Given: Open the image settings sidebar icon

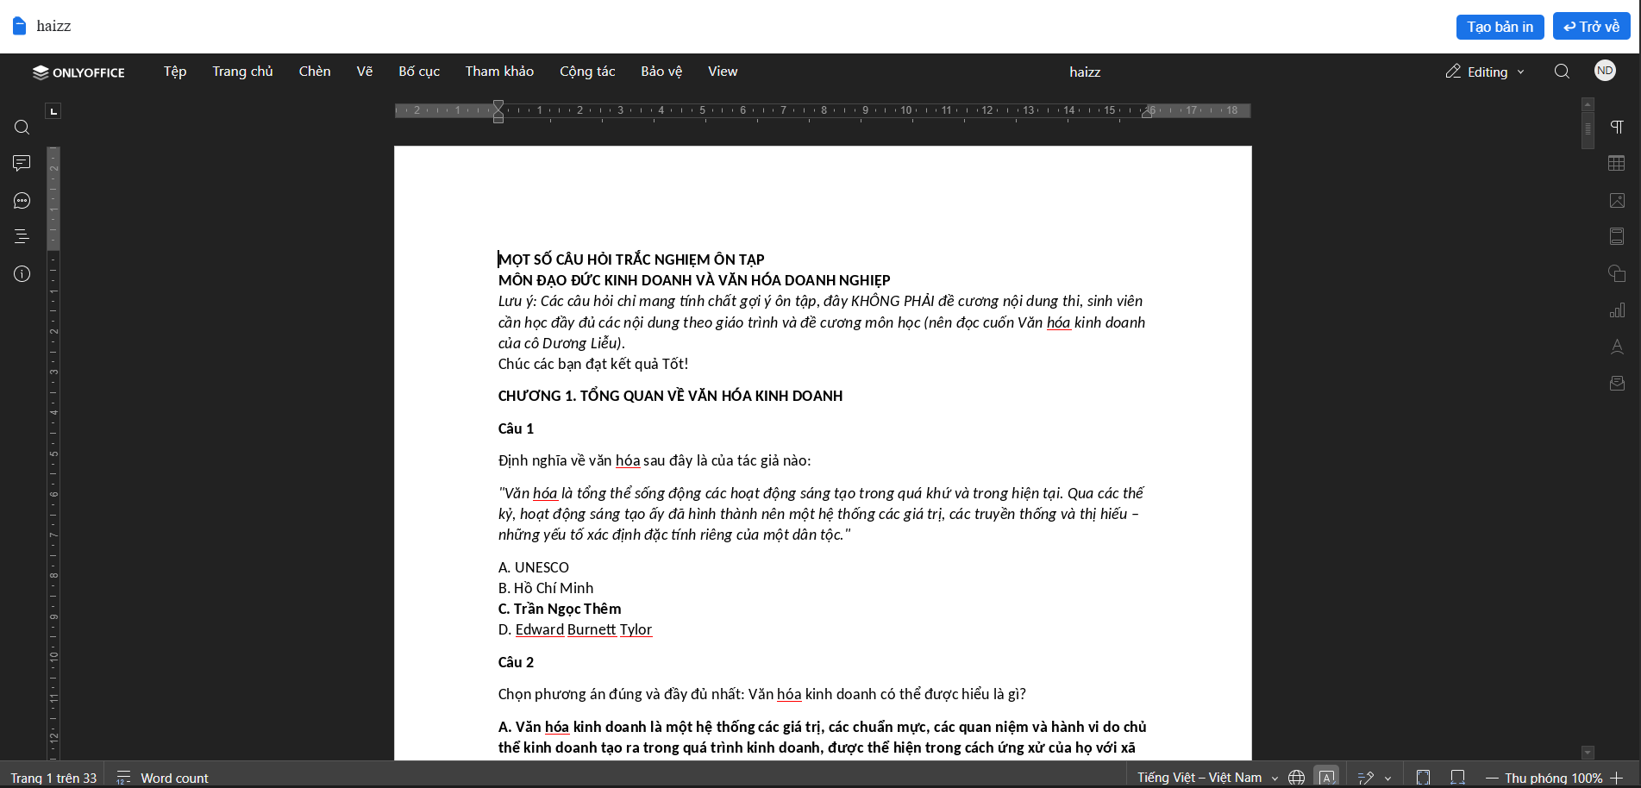Looking at the screenshot, I should pos(1617,201).
